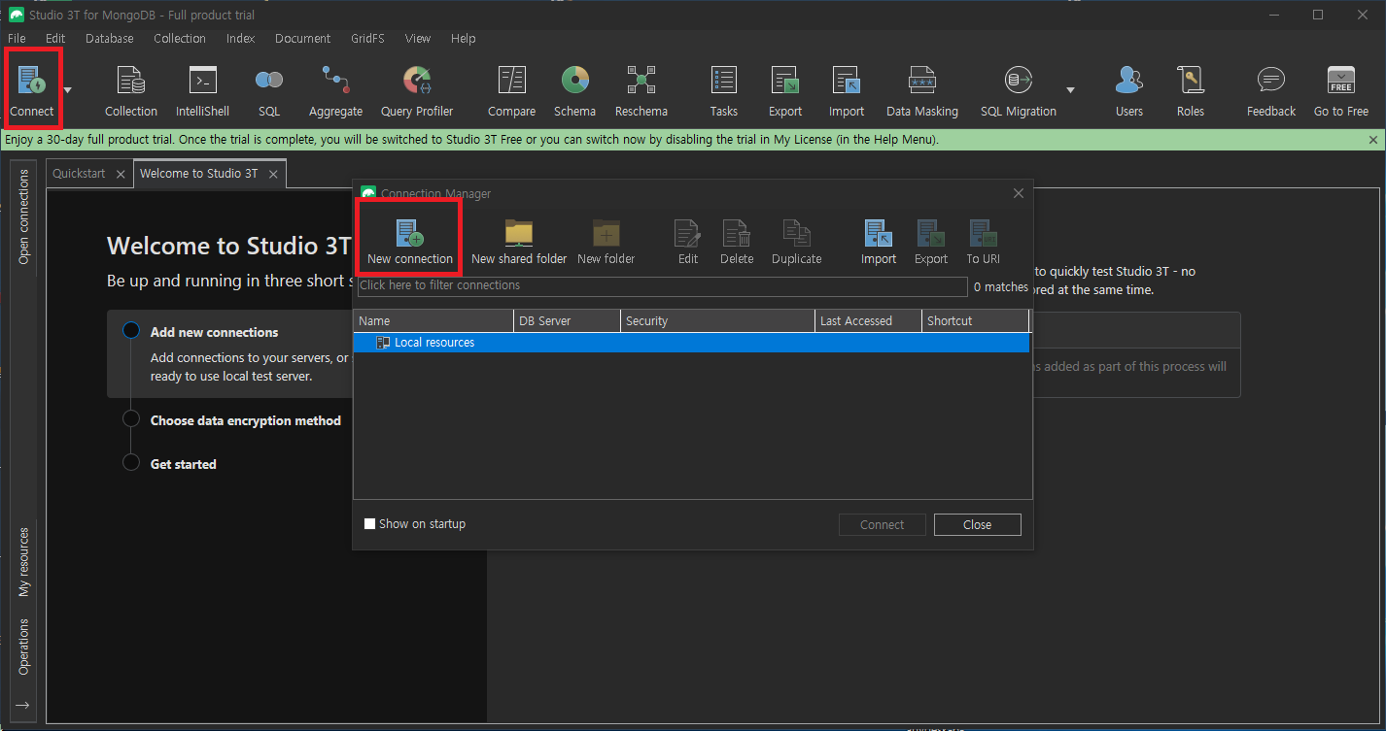This screenshot has width=1386, height=731.
Task: Click the Duplicate connection icon
Action: click(797, 243)
